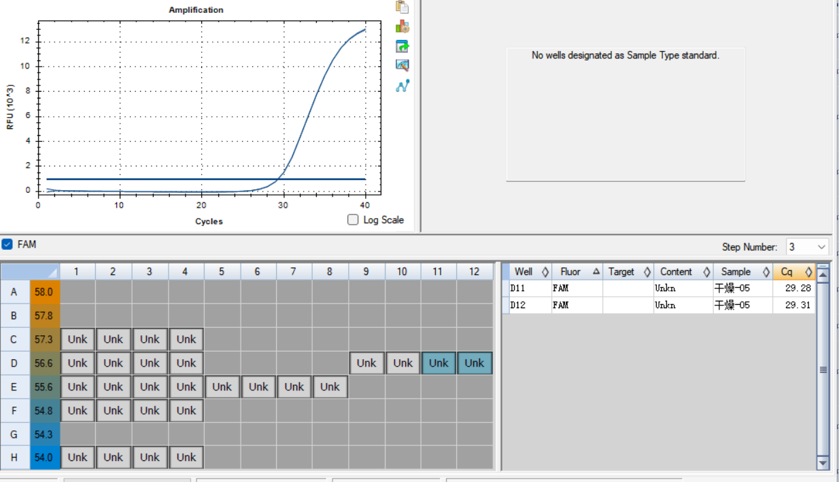Click the sort triangle on Fluor column
Viewport: 839px width, 482px height.
[x=596, y=272]
